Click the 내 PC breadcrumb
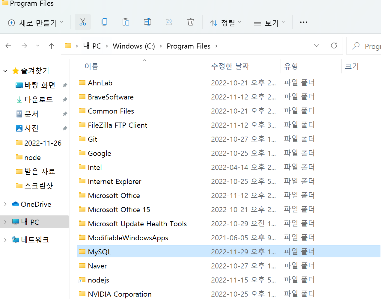Image resolution: width=381 pixels, height=299 pixels. [x=92, y=46]
